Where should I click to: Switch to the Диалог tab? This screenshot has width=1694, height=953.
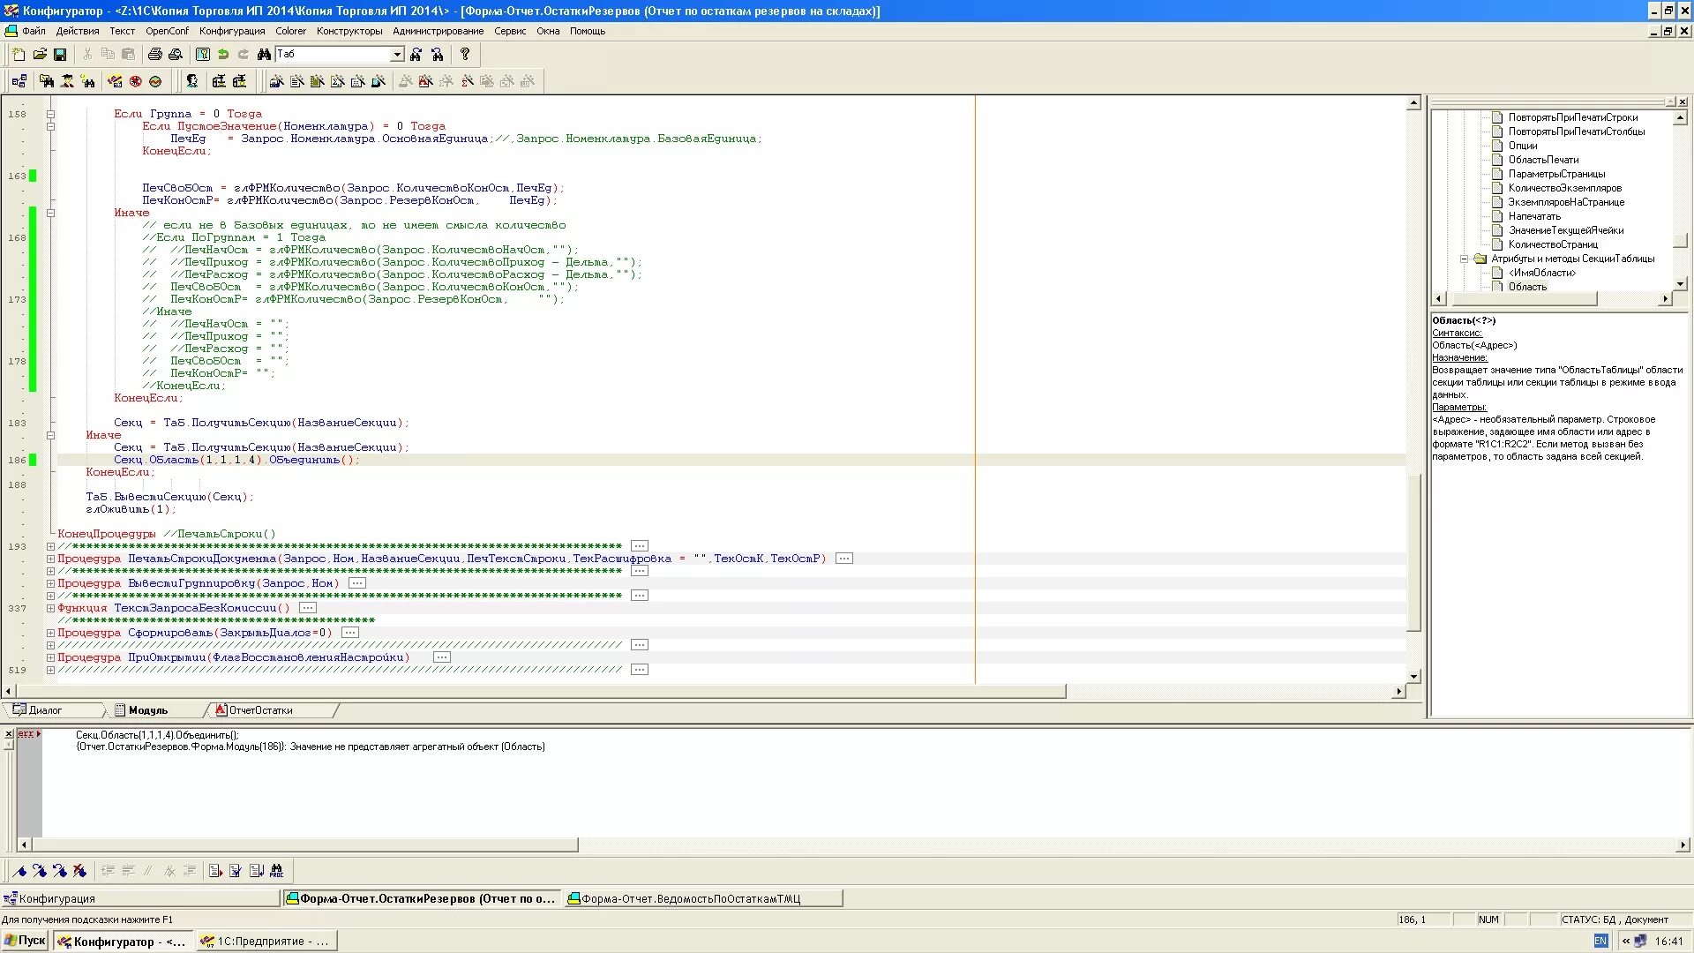pos(45,710)
